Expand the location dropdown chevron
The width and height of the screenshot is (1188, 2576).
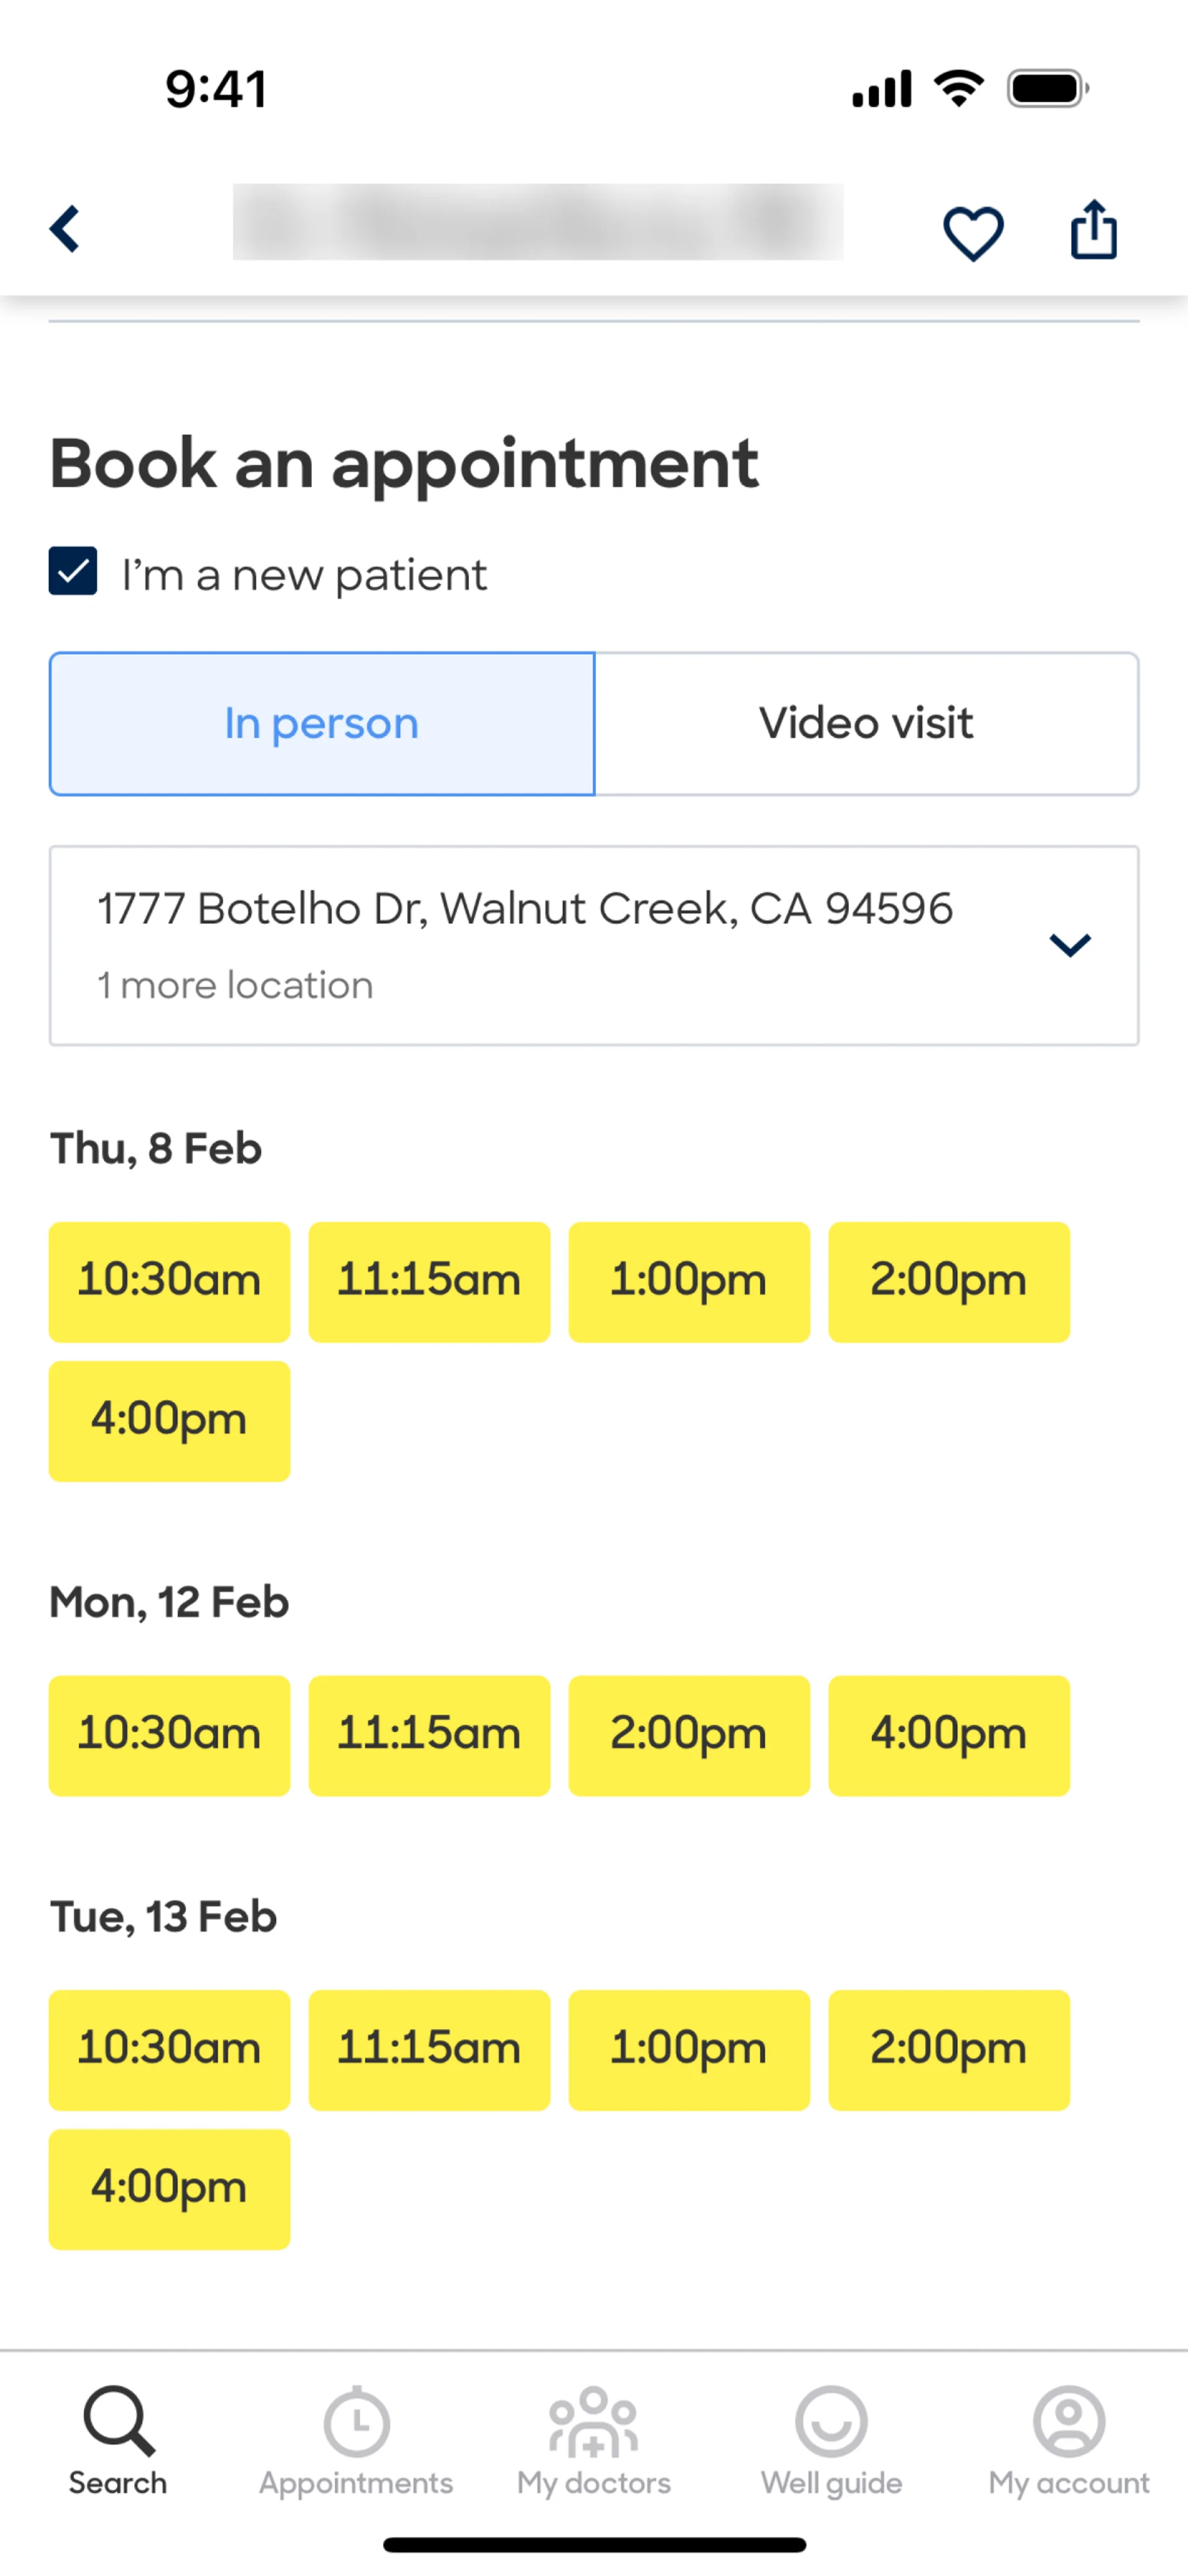(x=1069, y=945)
